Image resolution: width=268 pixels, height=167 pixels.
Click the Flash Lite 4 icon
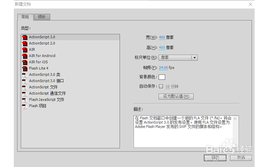point(25,68)
